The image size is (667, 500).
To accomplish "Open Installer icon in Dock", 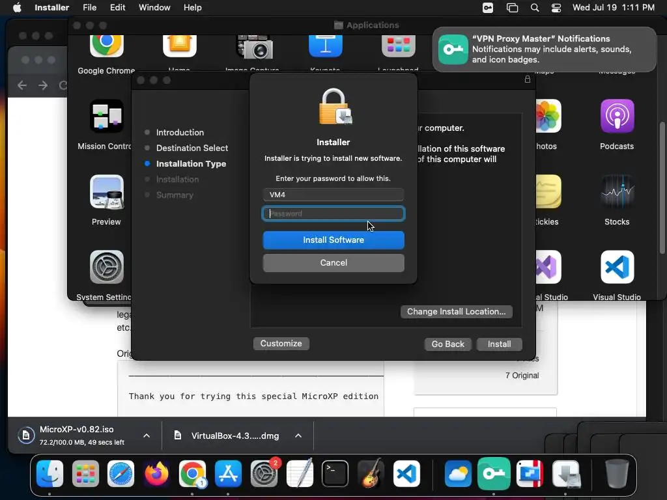I will (566, 473).
